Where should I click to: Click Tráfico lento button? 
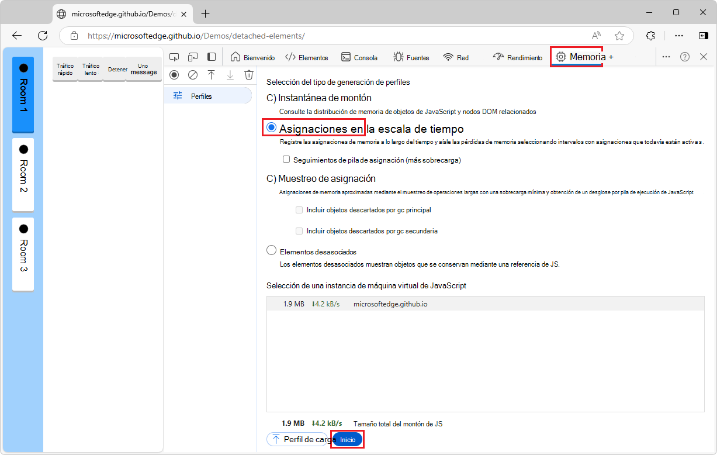tap(90, 70)
